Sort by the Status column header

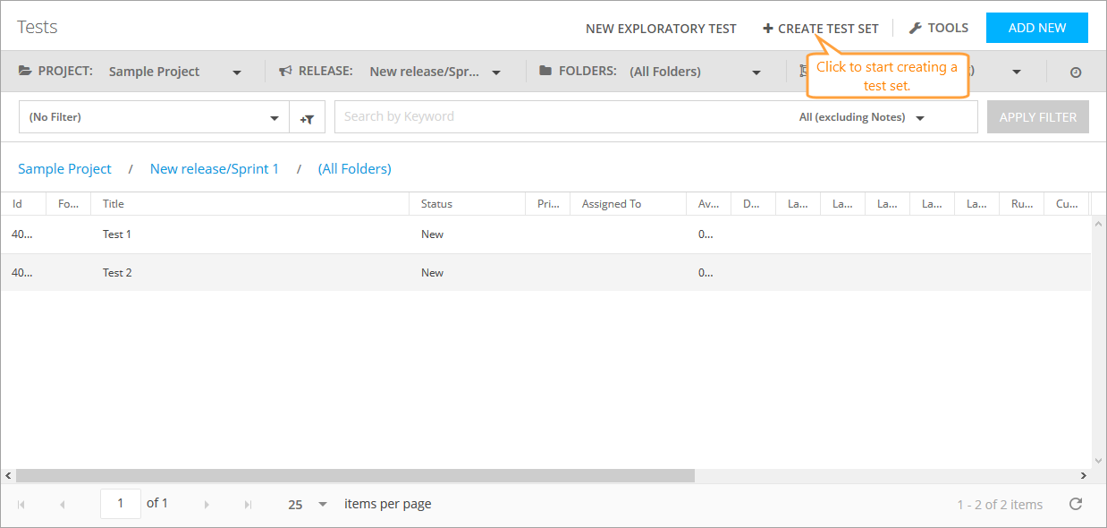coord(467,204)
